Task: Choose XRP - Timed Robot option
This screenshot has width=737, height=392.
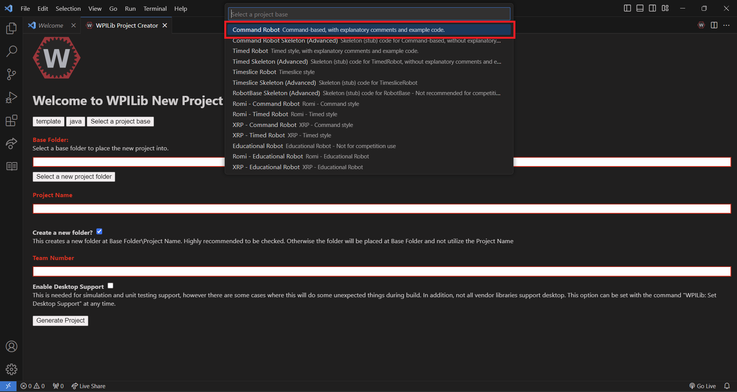Action: coord(369,135)
